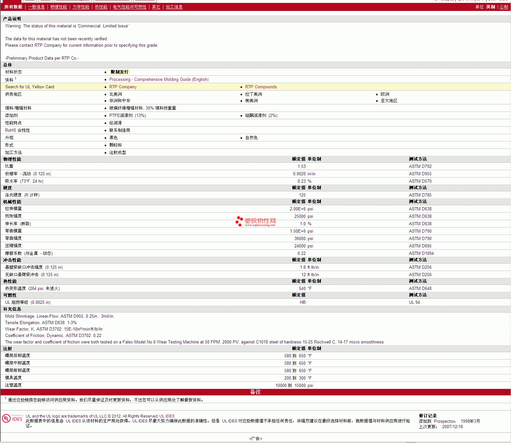Click the 塑胶物性网 watermark logo
This screenshot has height=443, width=511.
pyautogui.click(x=256, y=221)
